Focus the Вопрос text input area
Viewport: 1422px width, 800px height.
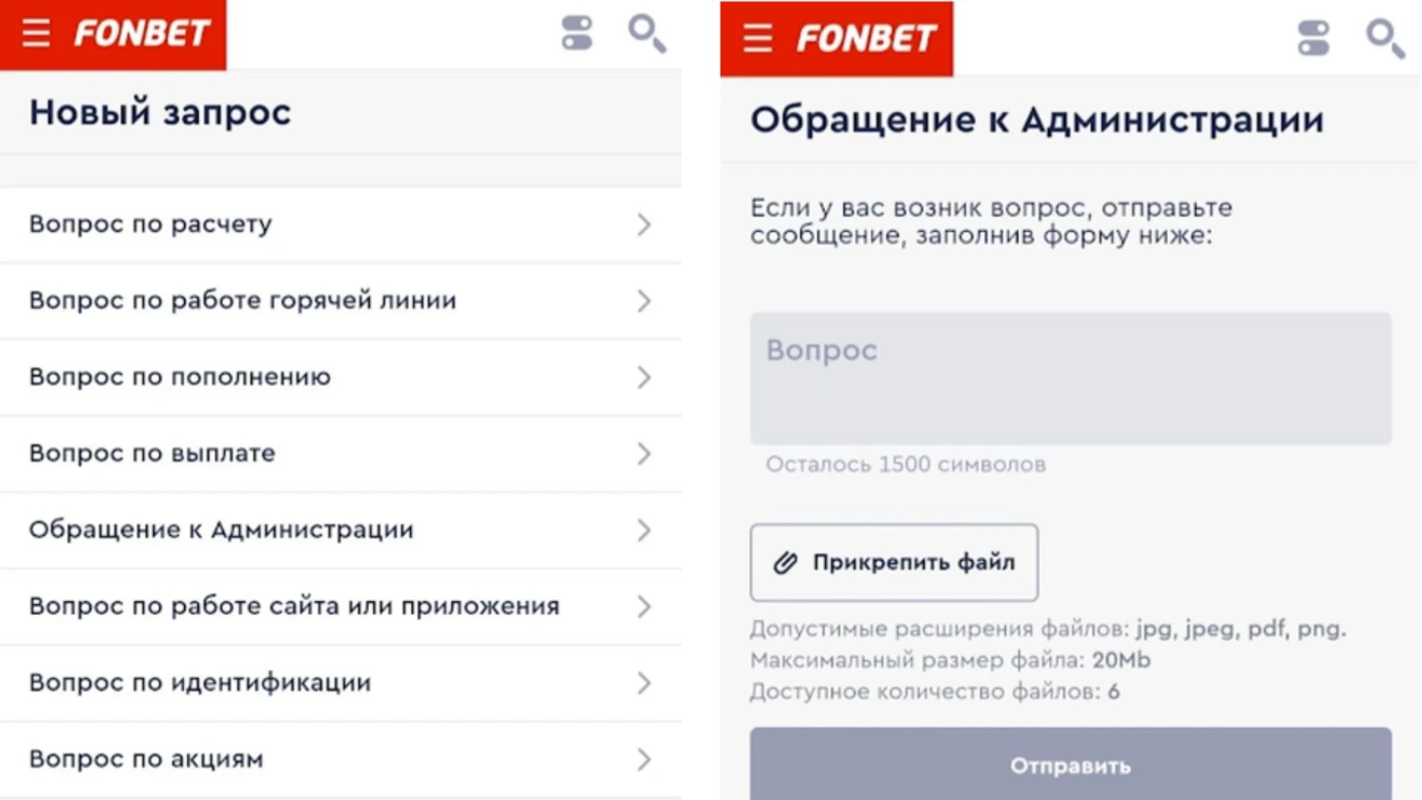coord(1070,379)
